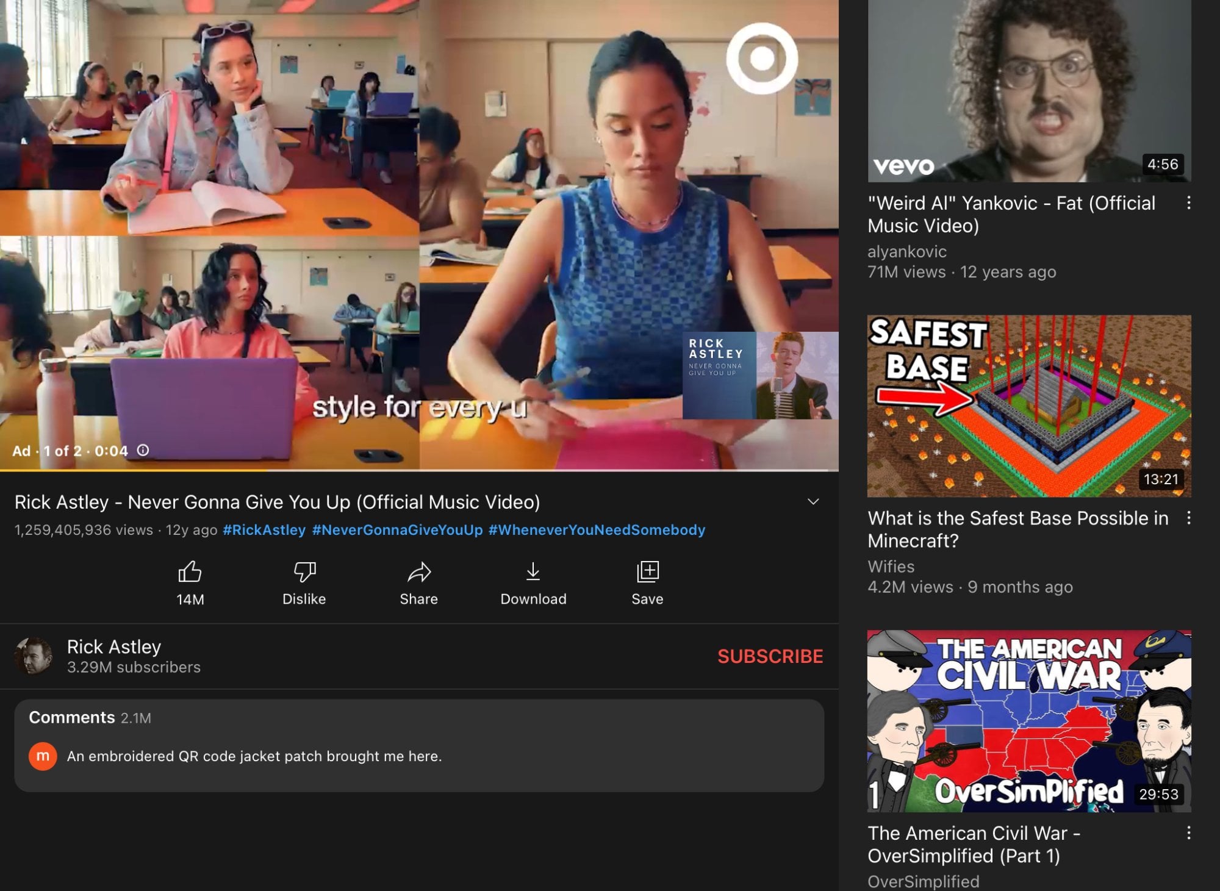Open options menu for Weird Al video
Viewport: 1220px width, 891px height.
1189,203
